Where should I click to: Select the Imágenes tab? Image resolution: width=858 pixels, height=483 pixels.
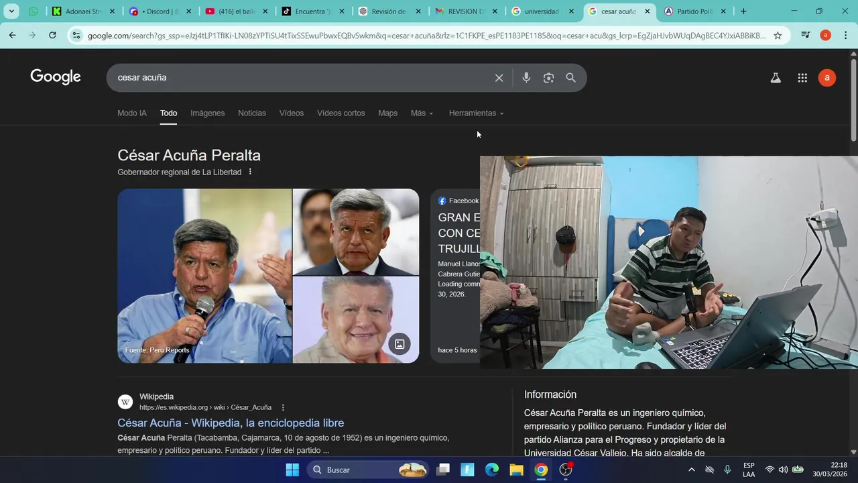click(x=208, y=113)
